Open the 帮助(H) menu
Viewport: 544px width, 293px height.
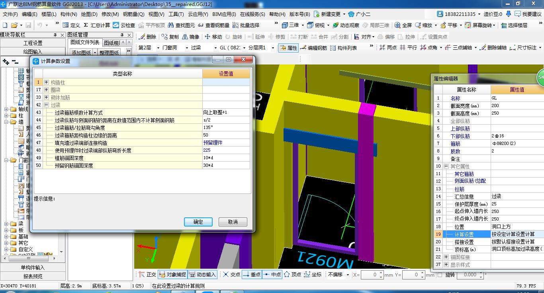(278, 14)
